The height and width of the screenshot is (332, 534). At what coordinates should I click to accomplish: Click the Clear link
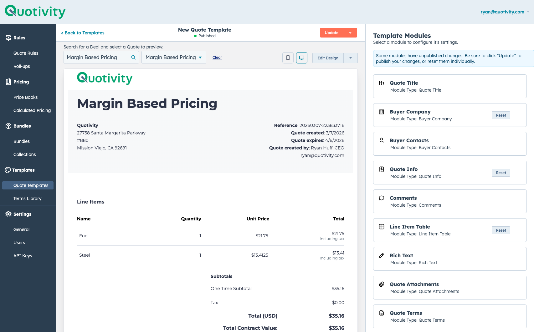tap(217, 58)
